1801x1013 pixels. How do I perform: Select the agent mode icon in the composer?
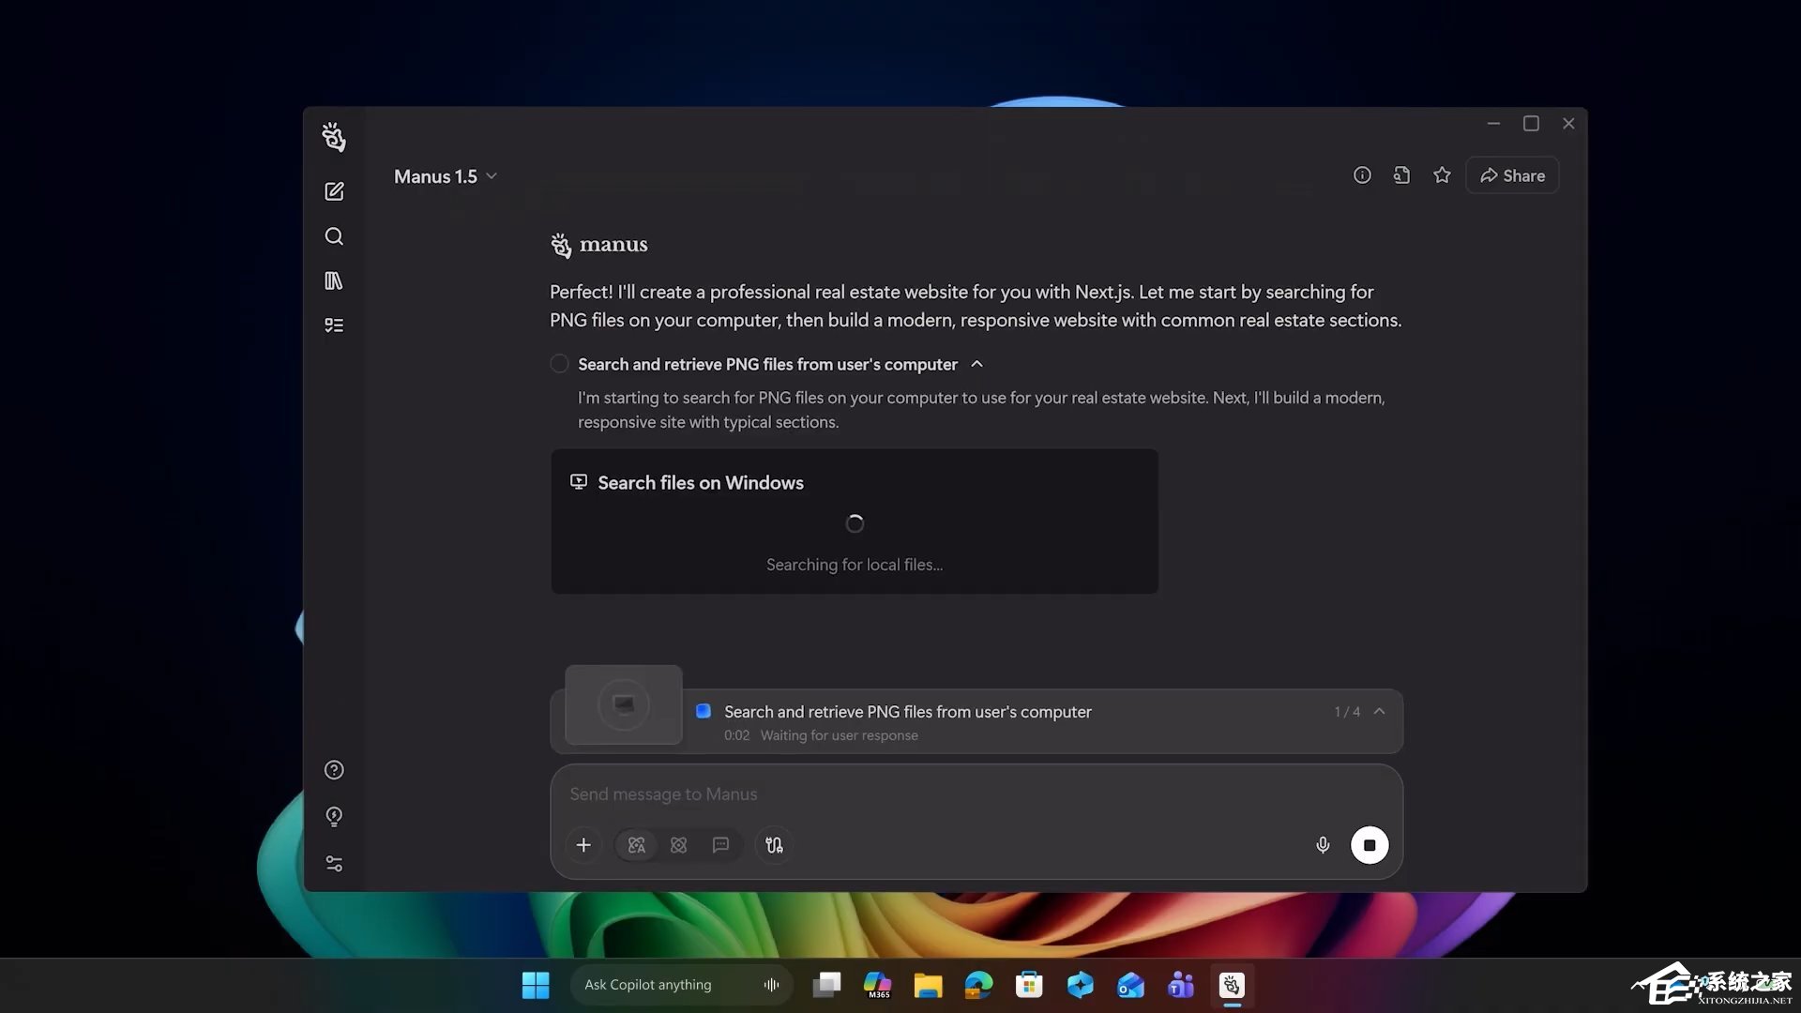tap(637, 845)
